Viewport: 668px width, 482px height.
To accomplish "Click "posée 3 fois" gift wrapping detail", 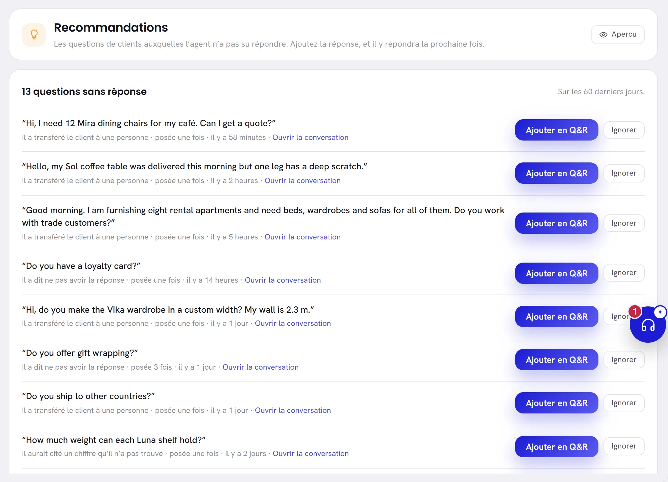I will tap(151, 367).
